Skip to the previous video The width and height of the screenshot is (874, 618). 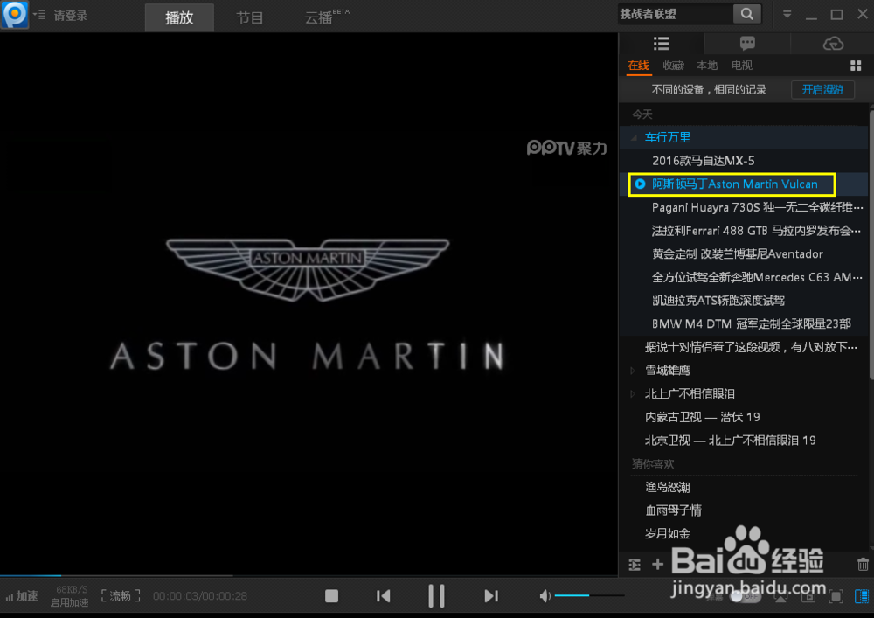click(384, 596)
